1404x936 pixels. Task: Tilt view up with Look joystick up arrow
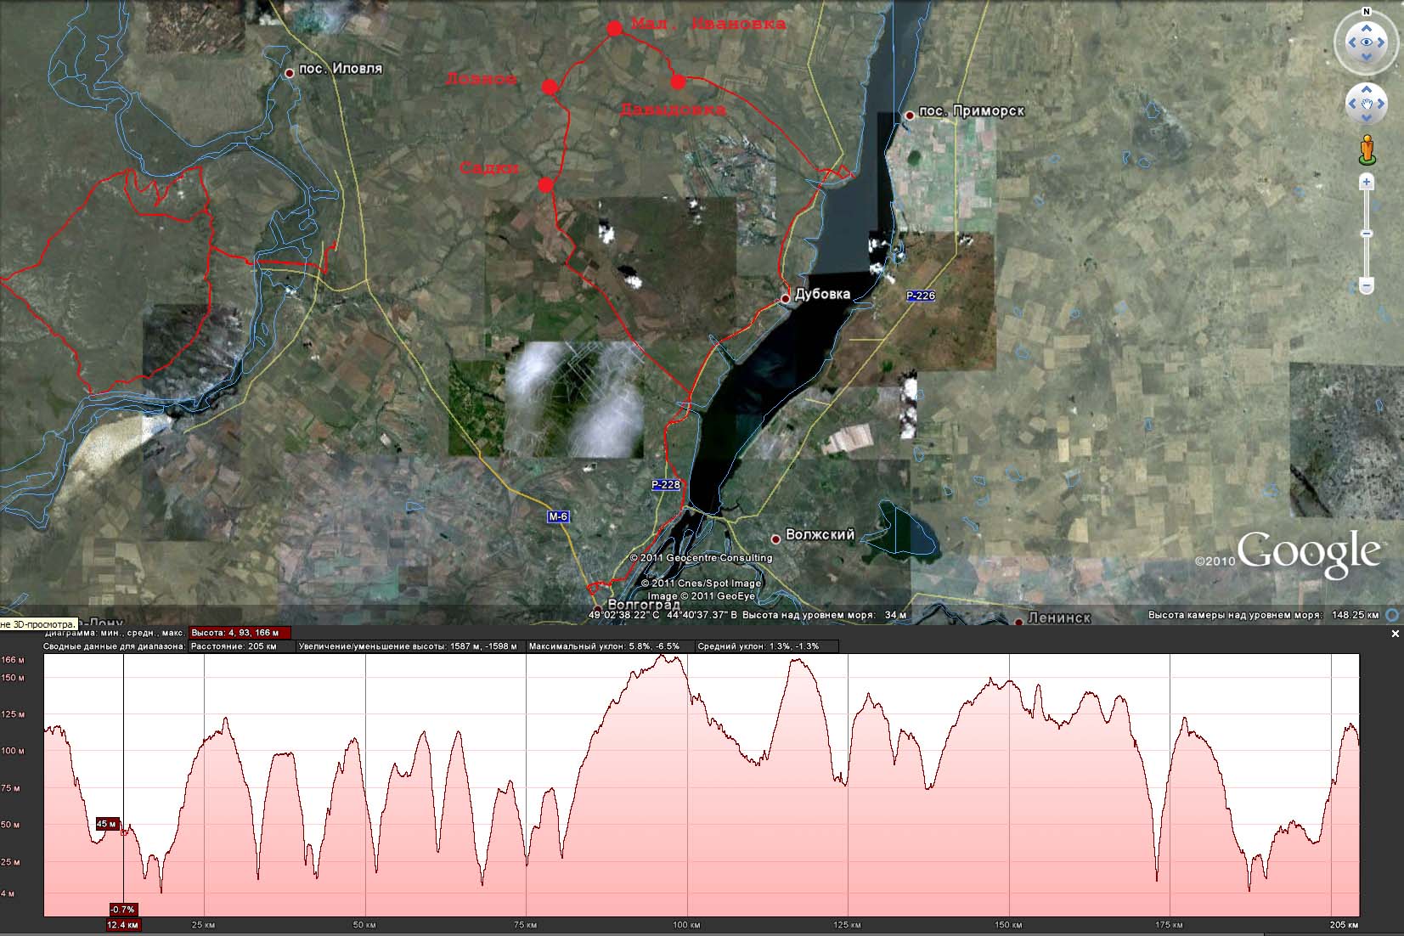1367,27
